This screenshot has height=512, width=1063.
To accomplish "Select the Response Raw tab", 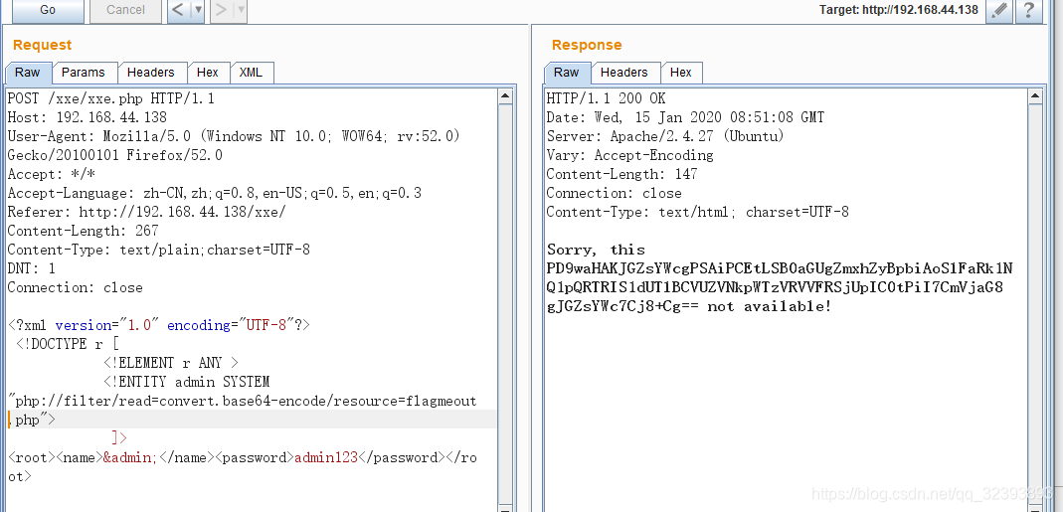I will (567, 73).
